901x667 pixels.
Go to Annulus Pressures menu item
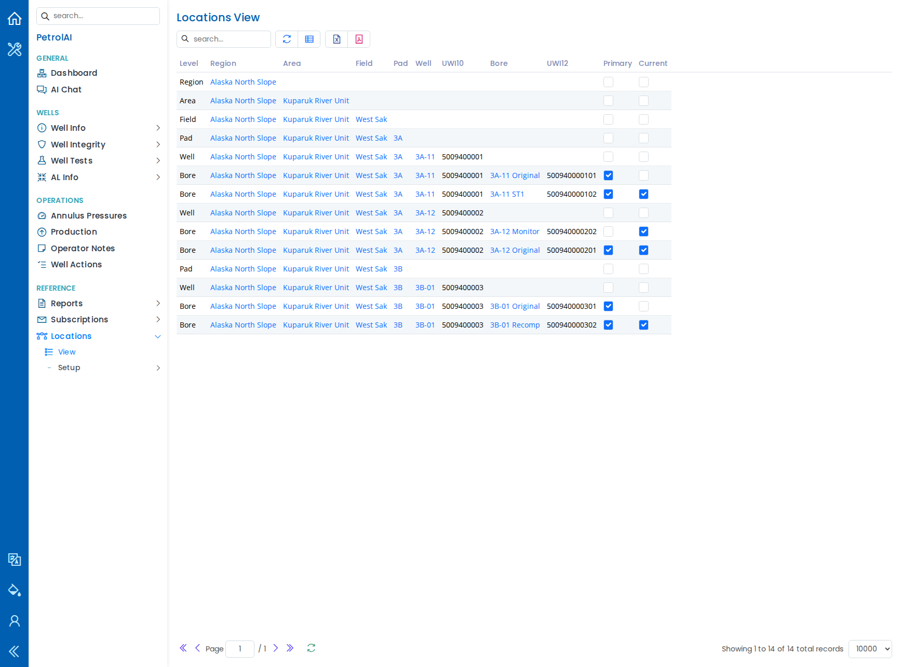pyautogui.click(x=89, y=215)
